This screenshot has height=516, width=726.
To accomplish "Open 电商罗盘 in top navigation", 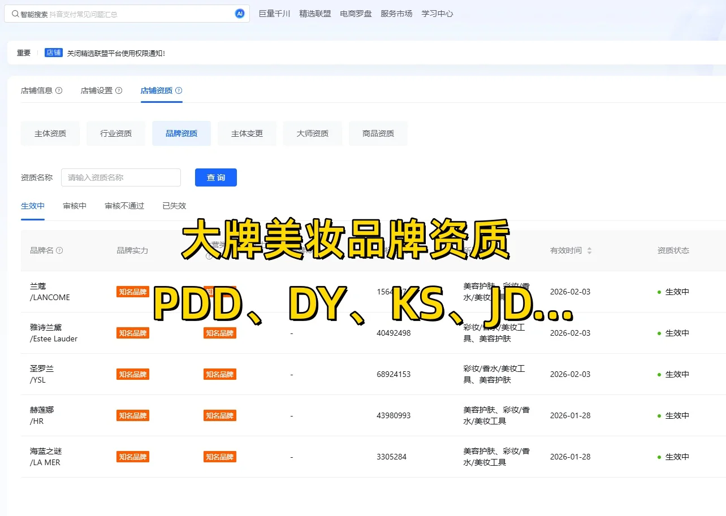I will (356, 14).
